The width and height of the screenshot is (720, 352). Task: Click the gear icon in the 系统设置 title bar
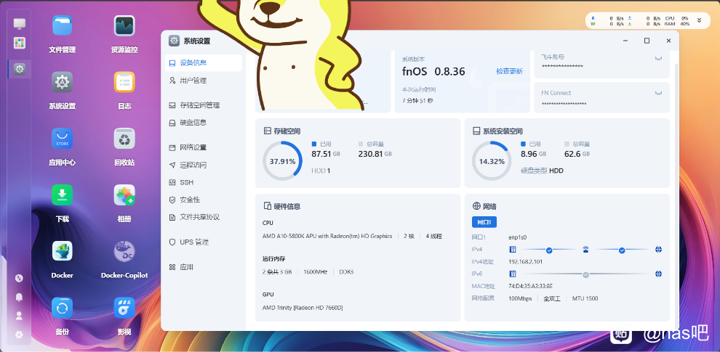[x=174, y=41]
